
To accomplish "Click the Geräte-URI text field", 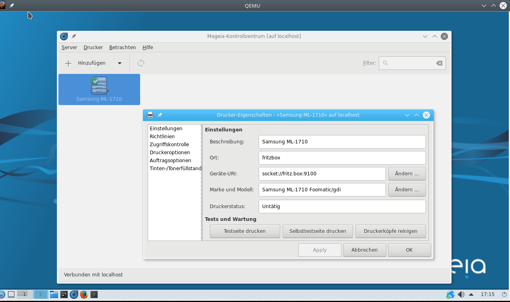I will [322, 174].
